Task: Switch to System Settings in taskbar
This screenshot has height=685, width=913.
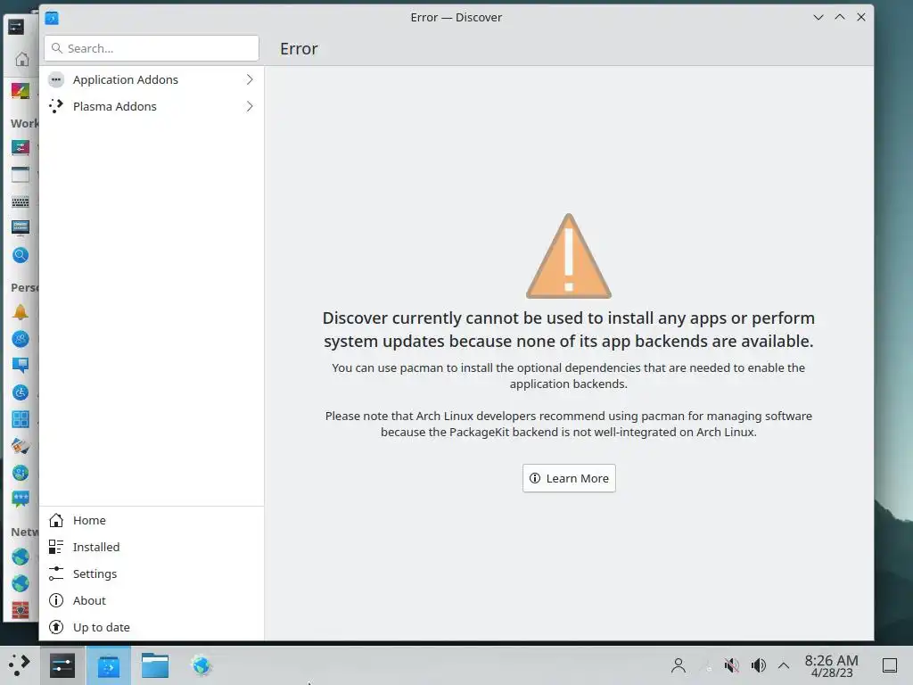Action: [x=62, y=665]
